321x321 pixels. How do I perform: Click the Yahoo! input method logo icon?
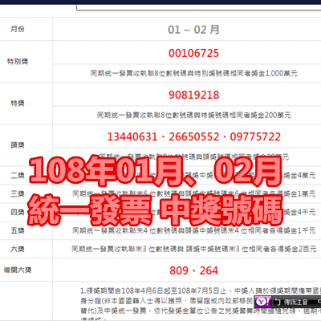262,302
